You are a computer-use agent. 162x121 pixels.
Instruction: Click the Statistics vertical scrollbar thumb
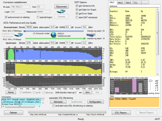click(157, 33)
